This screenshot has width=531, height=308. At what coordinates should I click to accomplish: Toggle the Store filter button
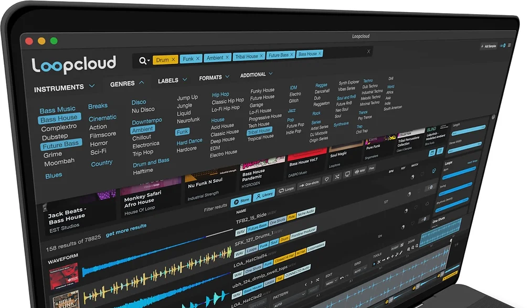[x=241, y=200]
